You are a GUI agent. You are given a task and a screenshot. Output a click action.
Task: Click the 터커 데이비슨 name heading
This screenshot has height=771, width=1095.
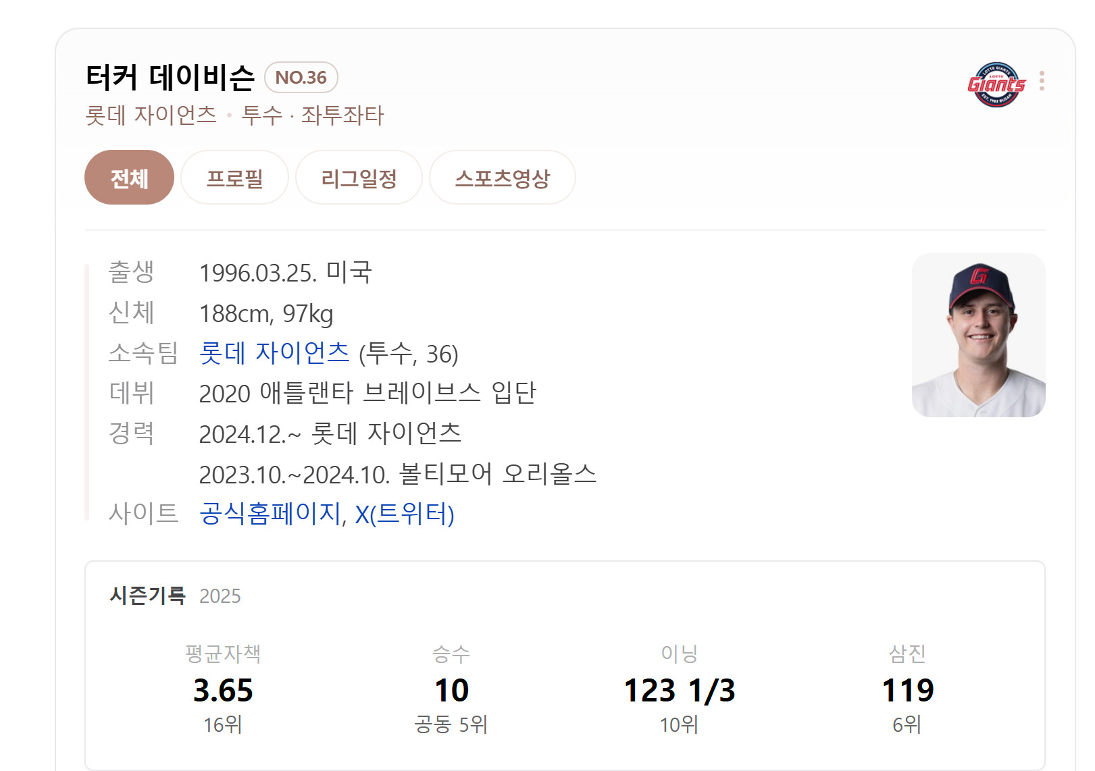point(170,78)
